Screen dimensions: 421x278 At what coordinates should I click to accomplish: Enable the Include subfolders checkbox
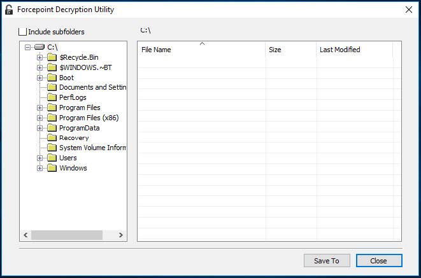pos(24,32)
